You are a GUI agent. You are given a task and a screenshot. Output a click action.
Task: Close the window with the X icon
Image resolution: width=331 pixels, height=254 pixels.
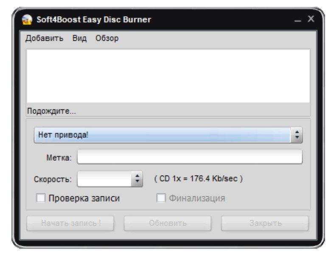click(x=311, y=19)
